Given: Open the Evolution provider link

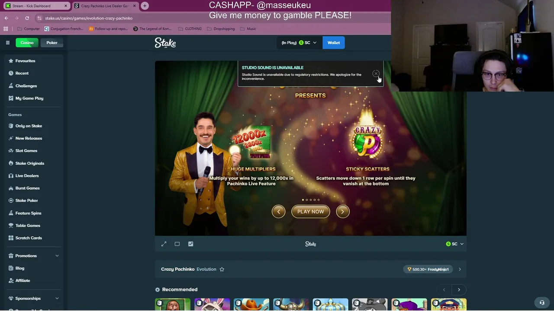Looking at the screenshot, I should [x=206, y=270].
